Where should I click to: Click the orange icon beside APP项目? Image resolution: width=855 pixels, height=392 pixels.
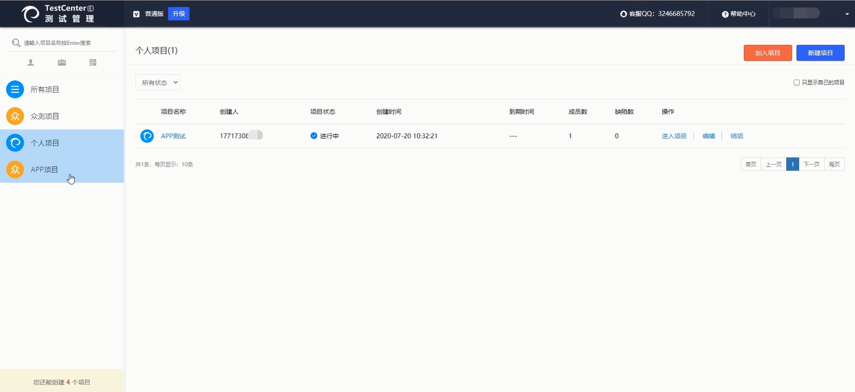(x=15, y=169)
